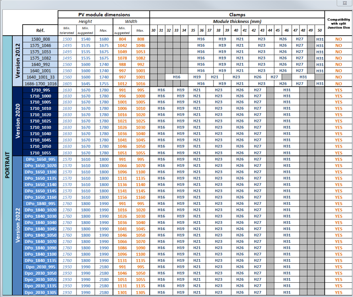Click the NO cell for 1640_1001_33
The width and height of the screenshot is (353, 297).
(x=339, y=77)
